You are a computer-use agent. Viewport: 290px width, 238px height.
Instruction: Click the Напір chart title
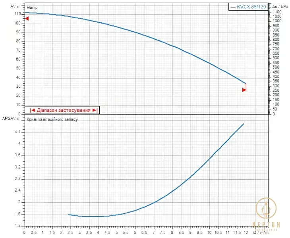pos(32,8)
